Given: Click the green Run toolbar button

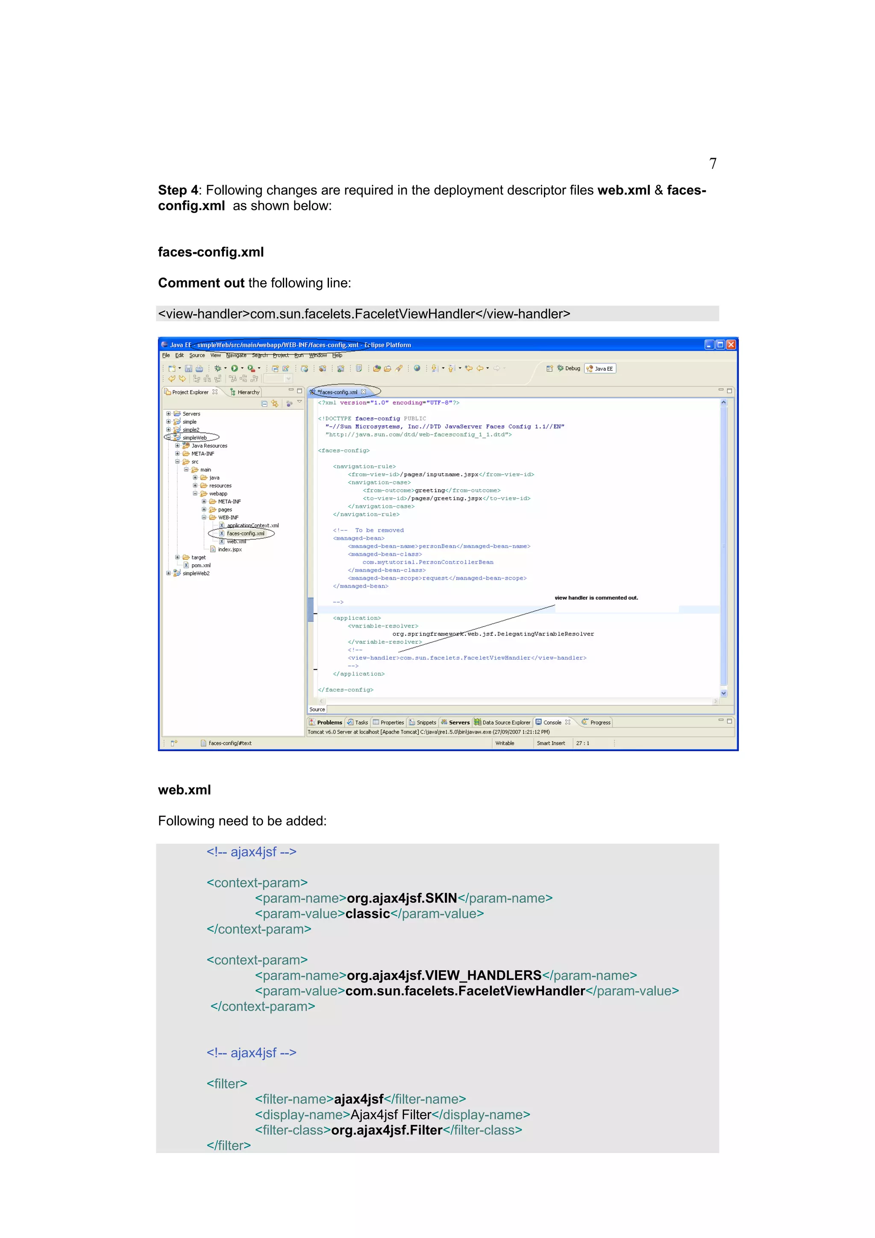Looking at the screenshot, I should pyautogui.click(x=235, y=369).
